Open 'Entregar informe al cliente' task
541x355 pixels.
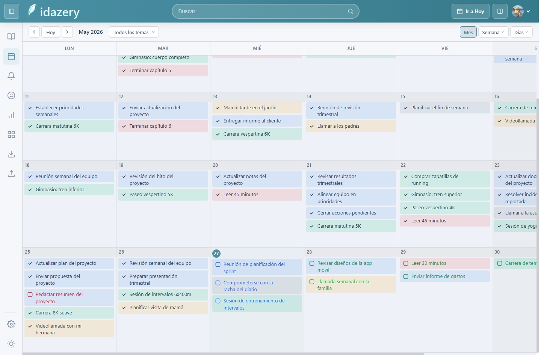pos(257,121)
